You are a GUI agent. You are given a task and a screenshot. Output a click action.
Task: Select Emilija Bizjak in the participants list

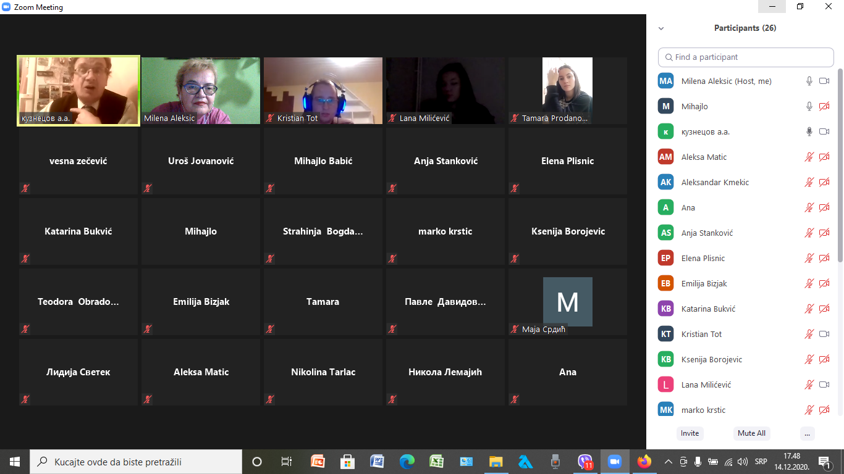[x=704, y=283]
